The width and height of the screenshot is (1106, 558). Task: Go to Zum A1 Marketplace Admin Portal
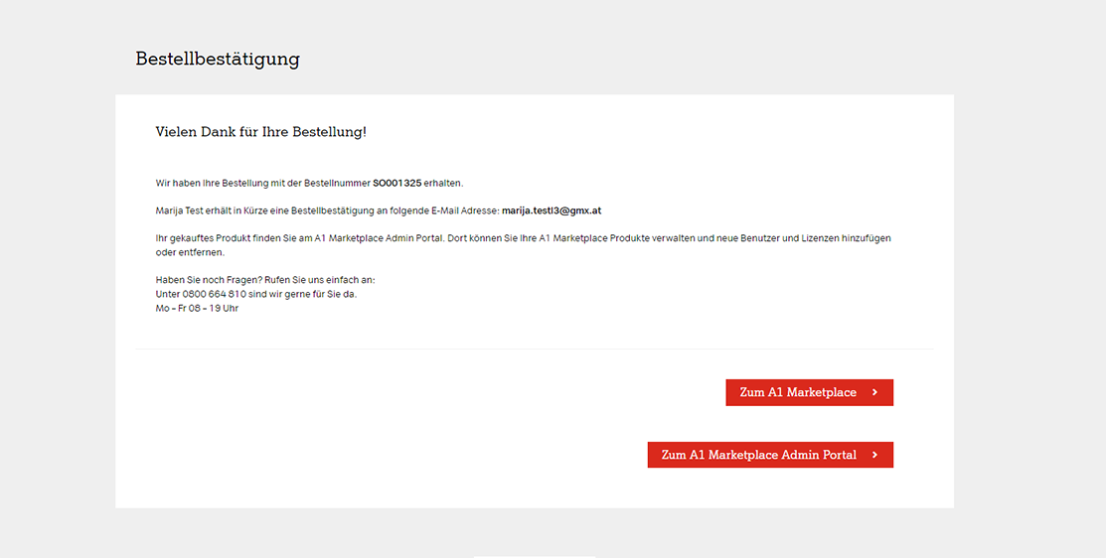click(x=770, y=455)
